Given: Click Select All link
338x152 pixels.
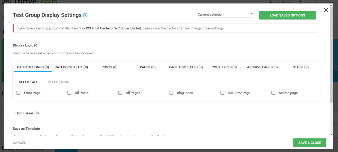Looking at the screenshot, I should coord(28,82).
